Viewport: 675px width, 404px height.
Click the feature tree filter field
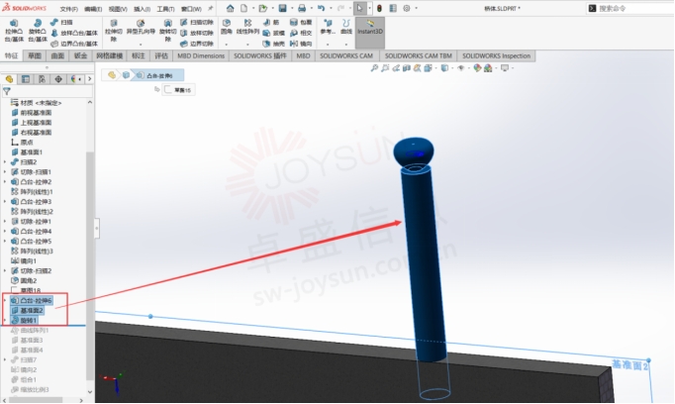coord(47,91)
